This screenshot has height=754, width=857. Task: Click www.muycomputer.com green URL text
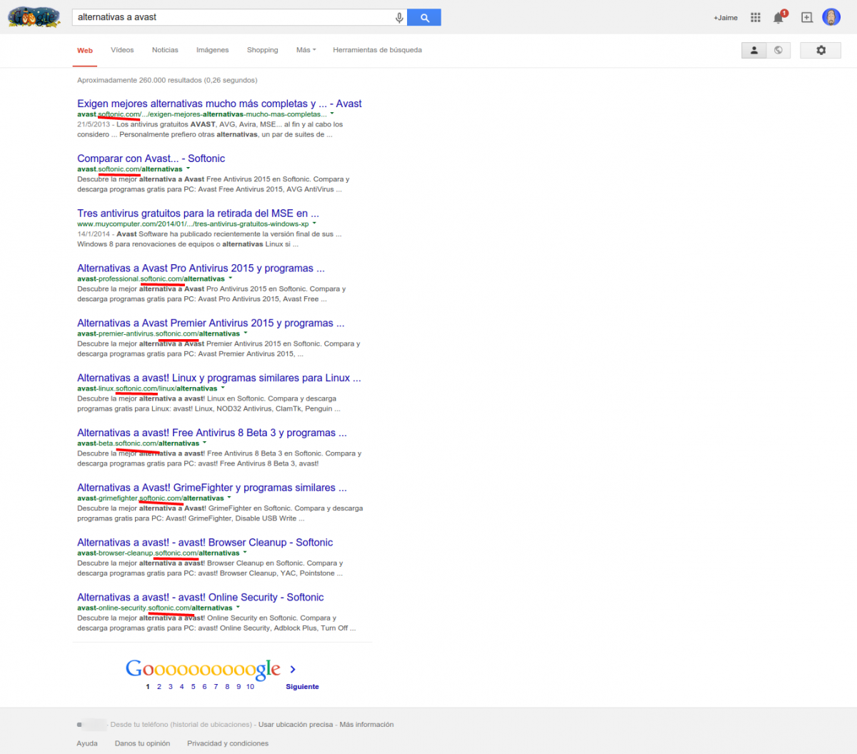click(193, 224)
